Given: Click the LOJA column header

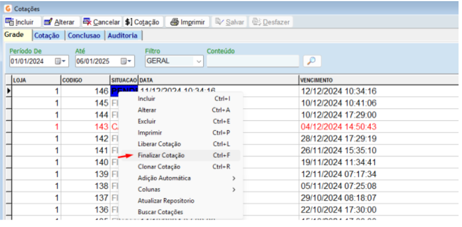Looking at the screenshot, I should click(x=36, y=80).
